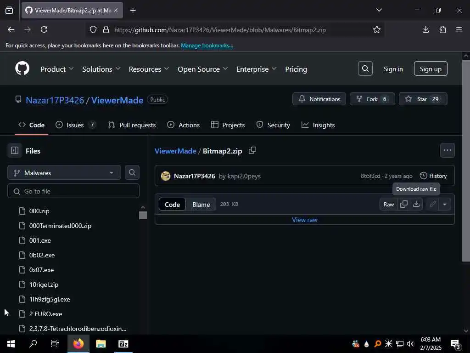Click Nazar17P3426 avatar in commit row
Viewport: 470px width, 353px height.
[165, 176]
